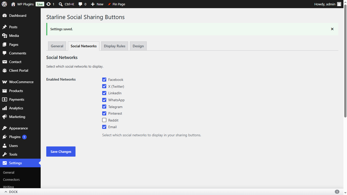Click the Contact envelope icon
The width and height of the screenshot is (347, 195).
[x=5, y=62]
